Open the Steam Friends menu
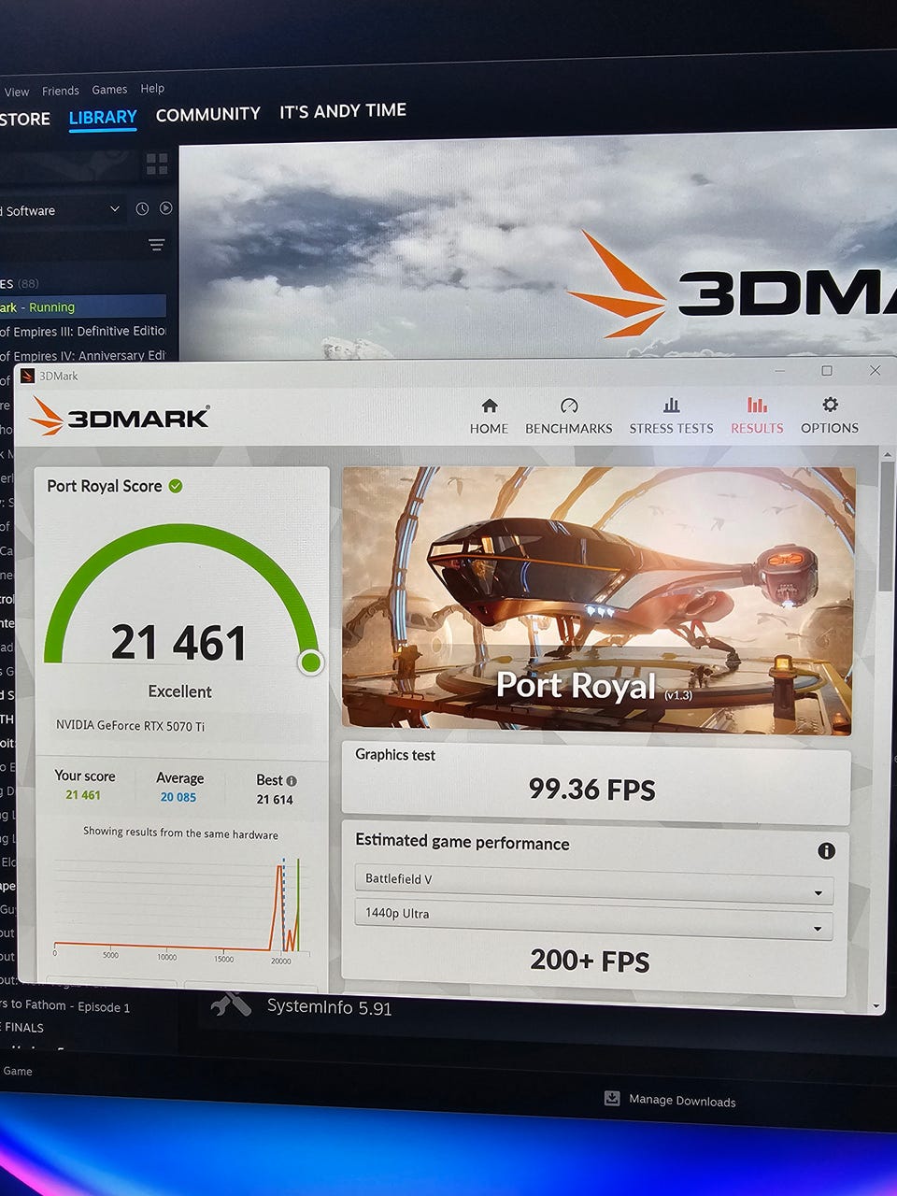The height and width of the screenshot is (1196, 897). [61, 91]
